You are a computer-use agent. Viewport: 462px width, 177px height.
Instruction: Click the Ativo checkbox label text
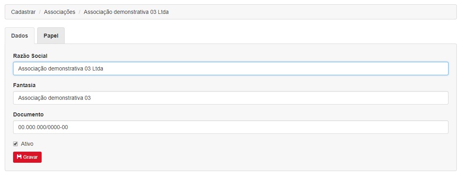(x=27, y=144)
